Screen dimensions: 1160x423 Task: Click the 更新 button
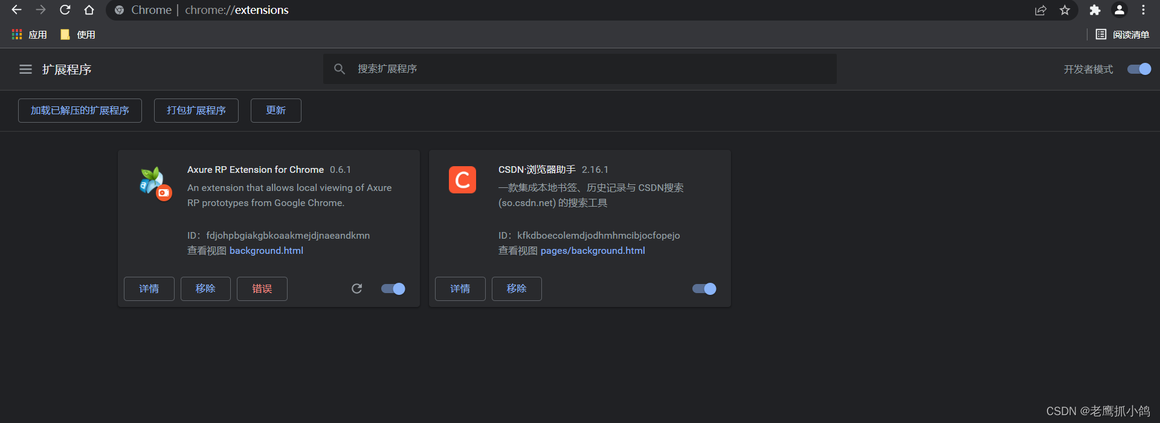[276, 111]
